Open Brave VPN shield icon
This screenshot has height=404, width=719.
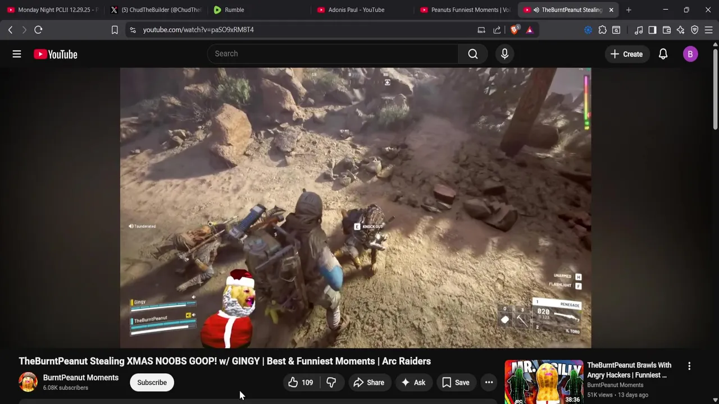[x=695, y=30]
